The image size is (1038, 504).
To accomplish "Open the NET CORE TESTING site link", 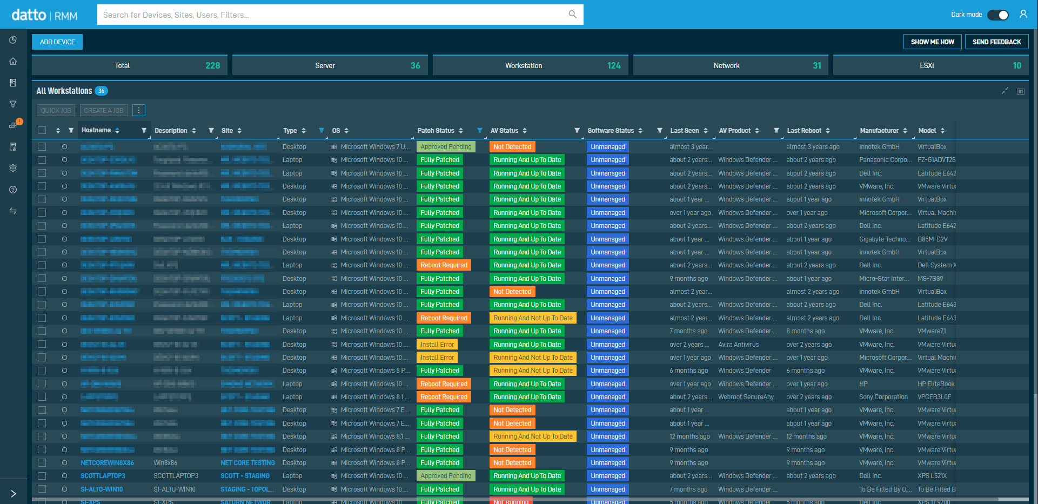I will [x=247, y=463].
